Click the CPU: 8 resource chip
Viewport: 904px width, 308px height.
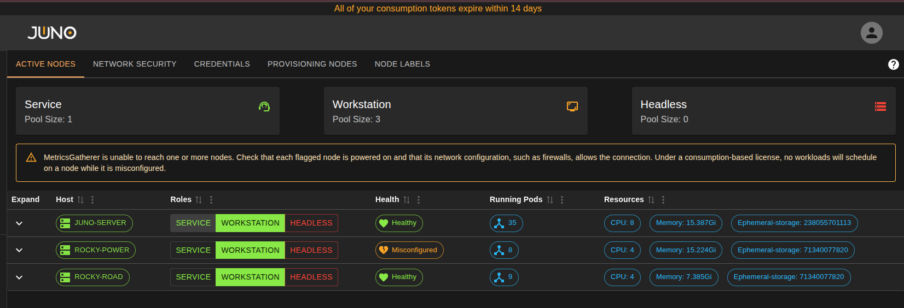click(622, 223)
